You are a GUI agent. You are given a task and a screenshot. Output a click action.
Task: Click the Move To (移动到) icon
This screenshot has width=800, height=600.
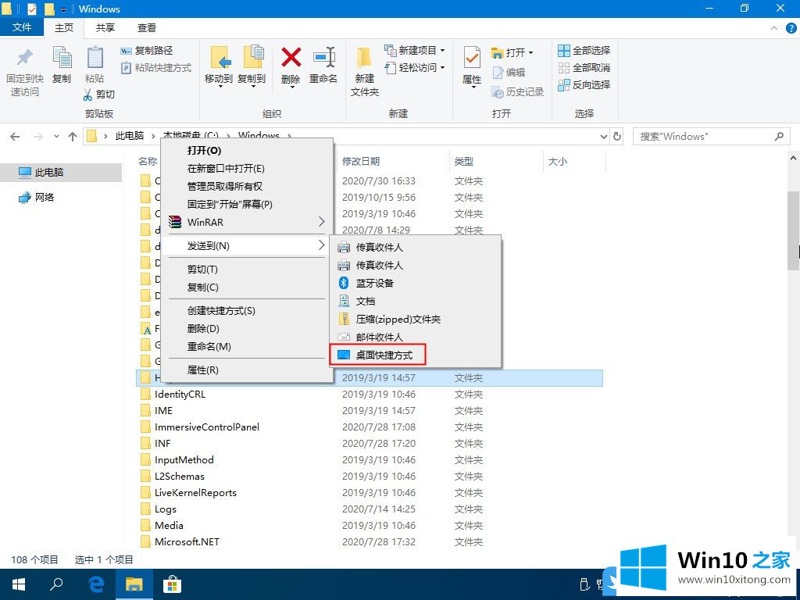[219, 59]
